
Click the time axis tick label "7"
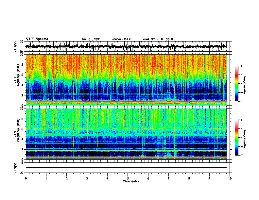point(169,178)
